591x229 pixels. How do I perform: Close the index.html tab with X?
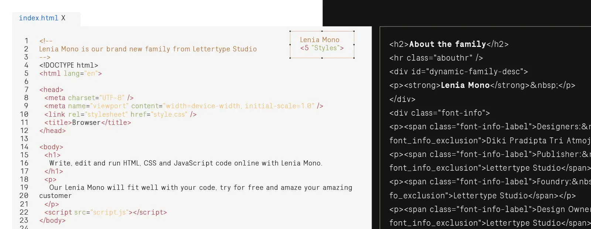click(x=63, y=18)
